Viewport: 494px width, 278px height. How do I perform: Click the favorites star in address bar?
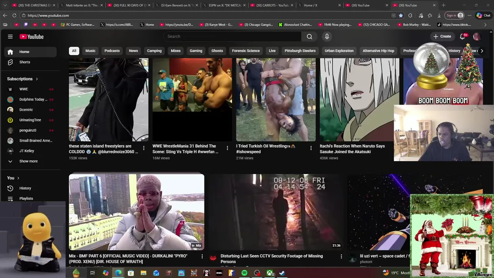point(401,15)
